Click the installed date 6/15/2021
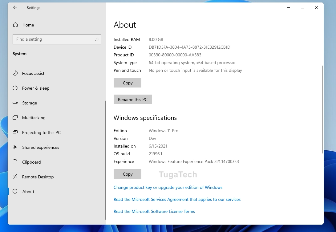This screenshot has width=336, height=232. [x=158, y=146]
